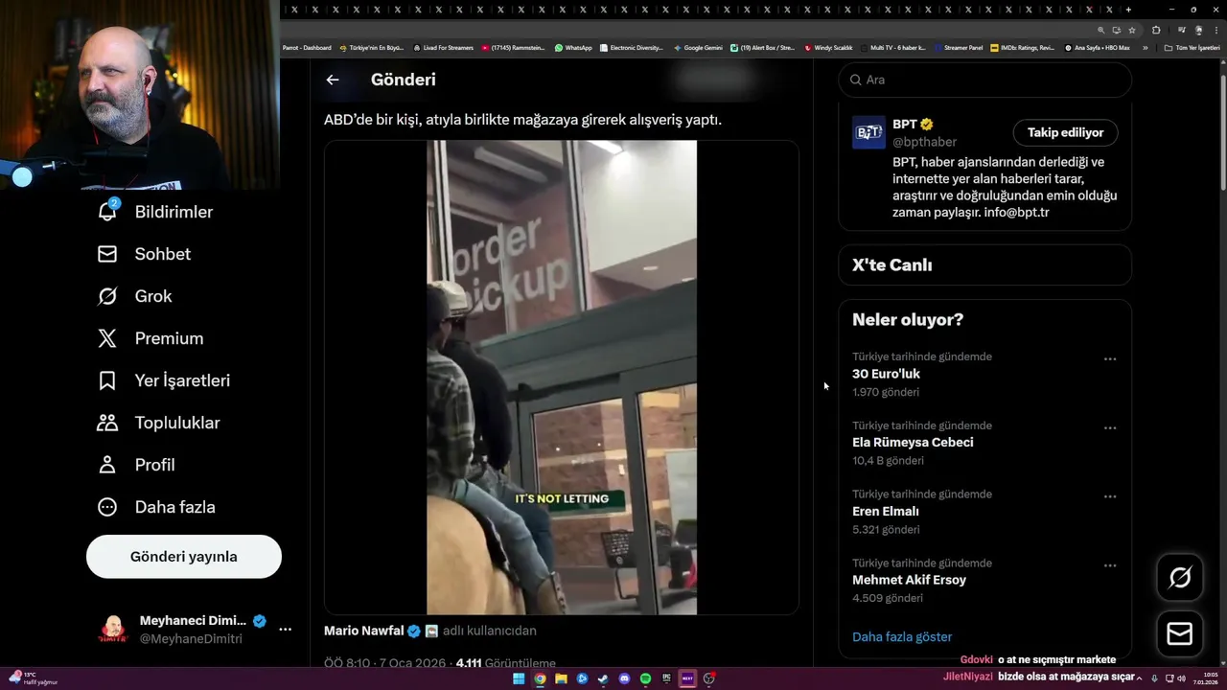The width and height of the screenshot is (1227, 690).
Task: Open Steam in the taskbar
Action: pos(603,678)
